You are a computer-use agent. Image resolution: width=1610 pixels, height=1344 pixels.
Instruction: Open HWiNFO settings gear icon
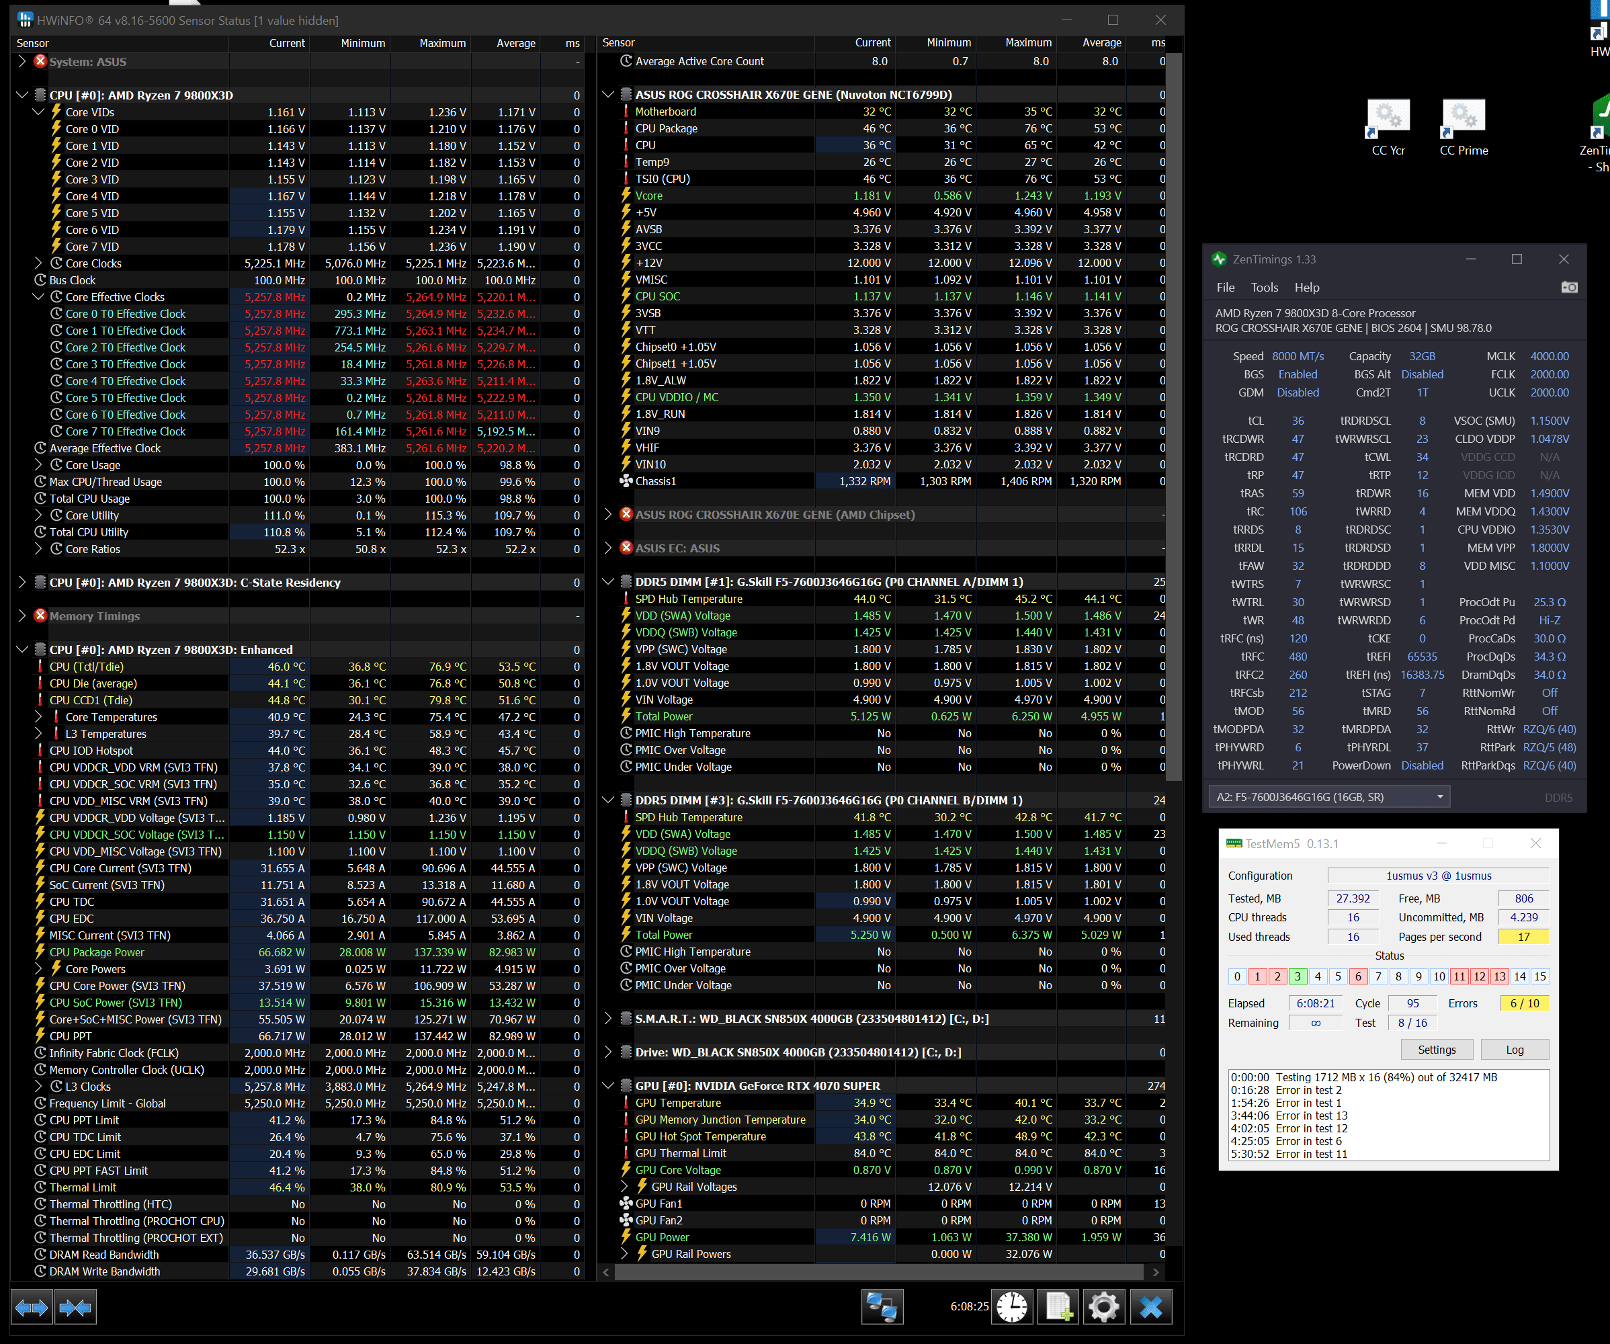pos(1104,1306)
